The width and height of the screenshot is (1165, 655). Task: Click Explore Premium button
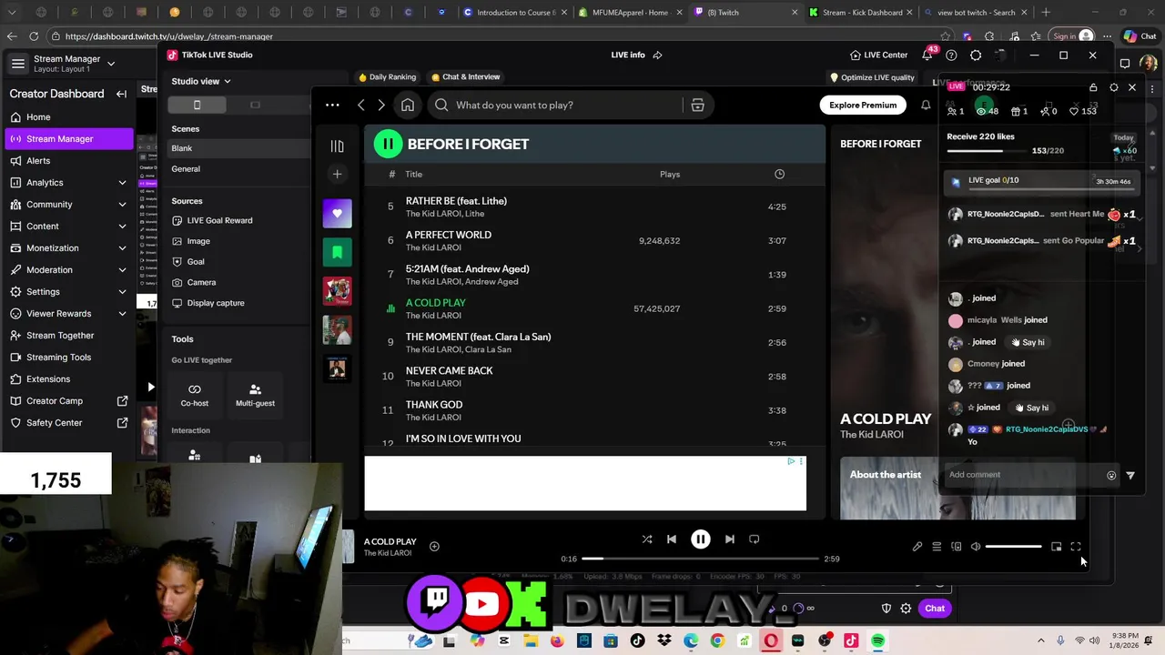[863, 106]
